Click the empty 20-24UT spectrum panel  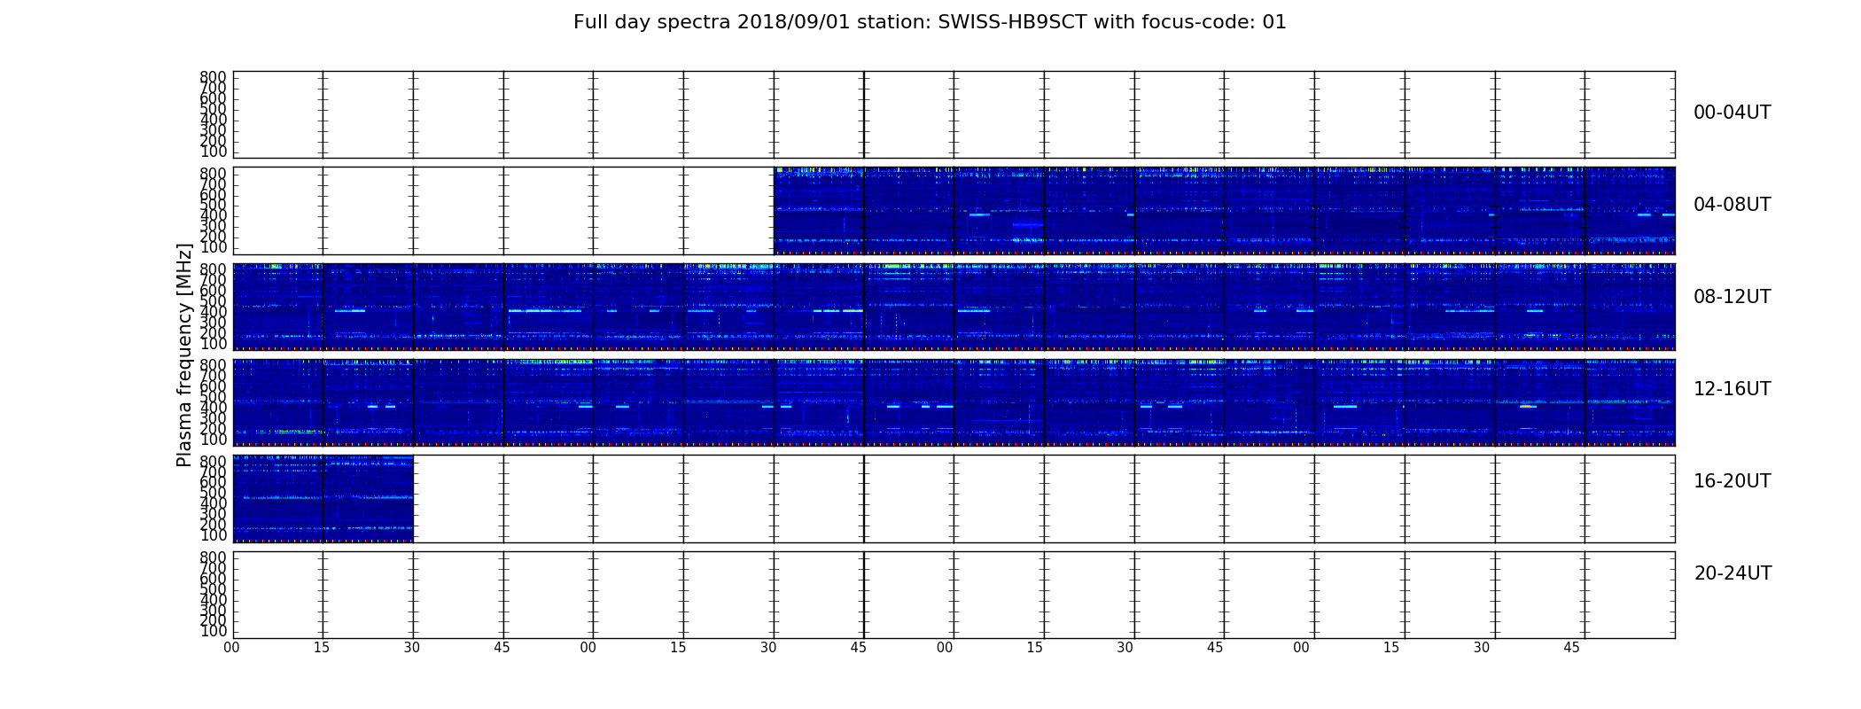pos(954,595)
